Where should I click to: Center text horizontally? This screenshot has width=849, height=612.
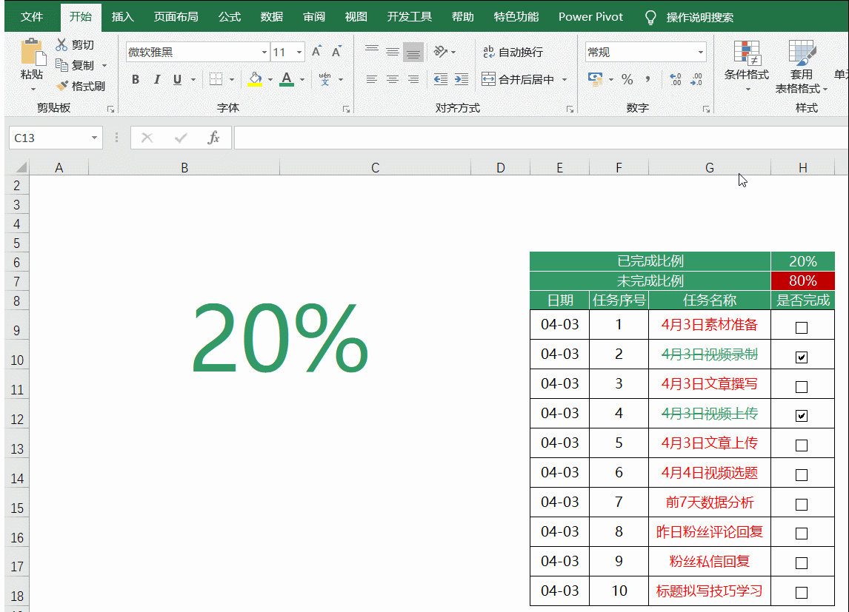[392, 79]
